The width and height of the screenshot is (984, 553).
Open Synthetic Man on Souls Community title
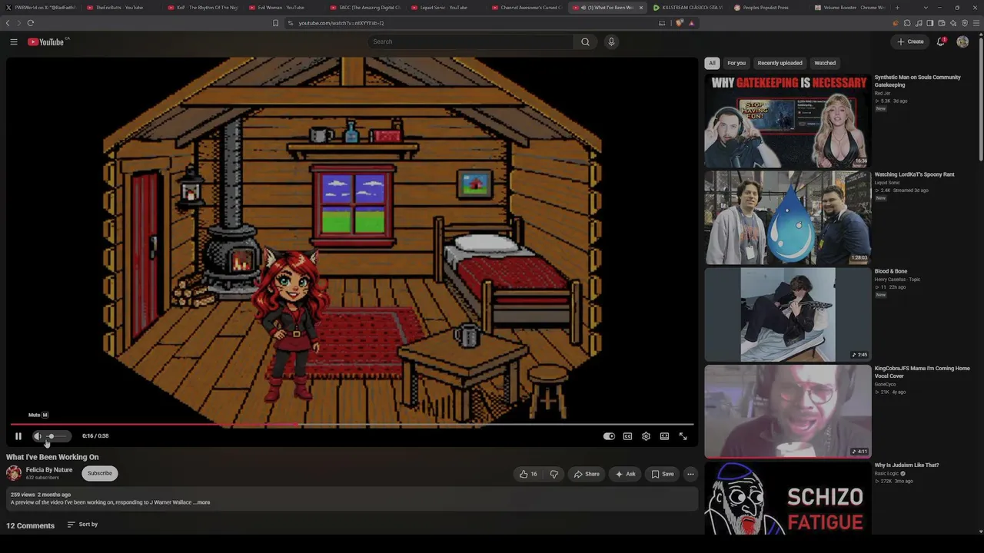(x=918, y=81)
